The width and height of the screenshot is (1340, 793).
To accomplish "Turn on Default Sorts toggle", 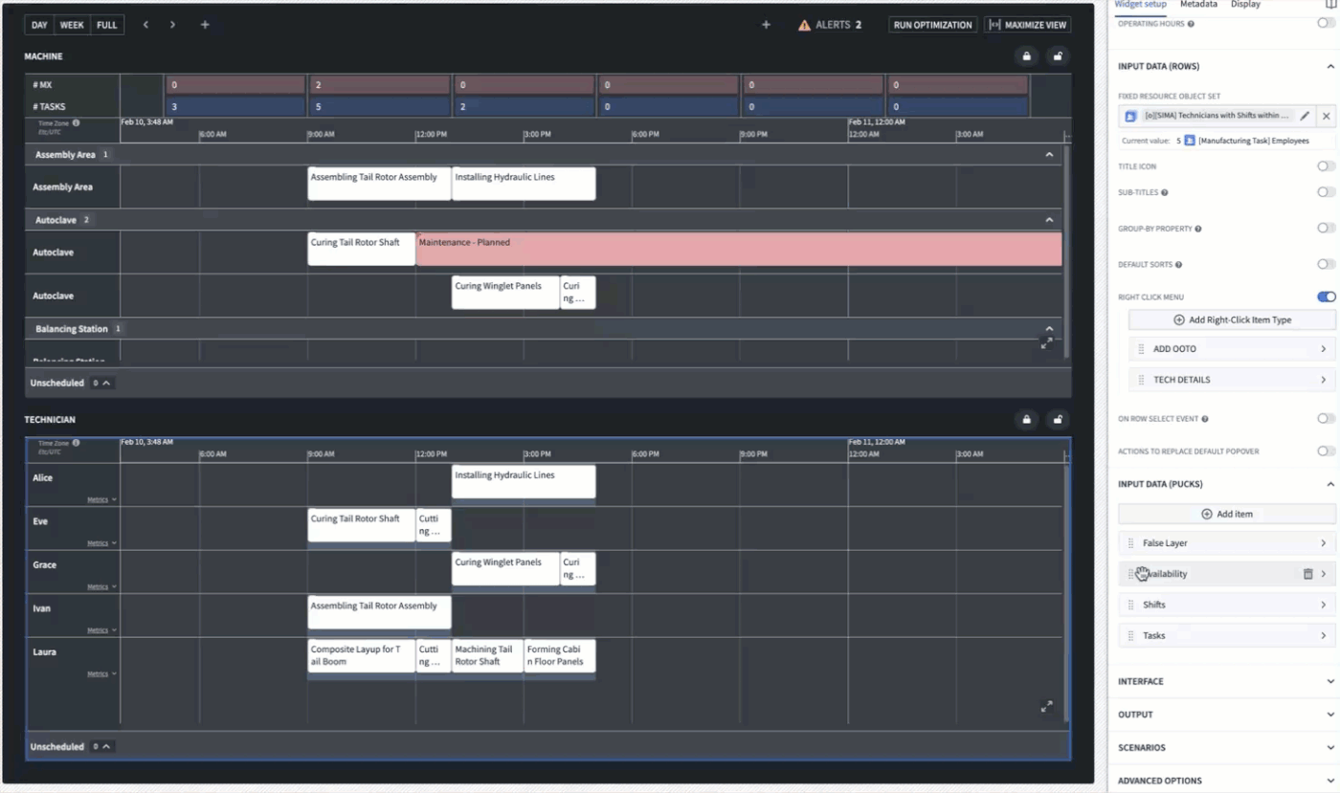I will 1326,264.
